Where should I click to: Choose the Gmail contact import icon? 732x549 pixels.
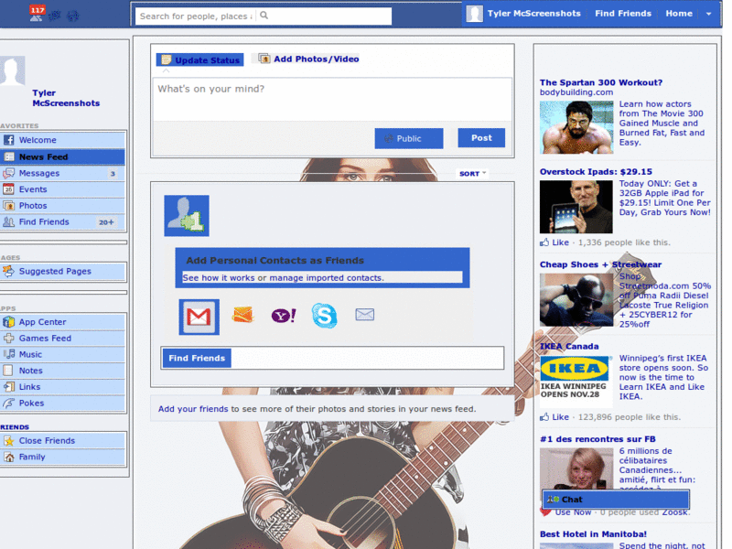point(199,317)
